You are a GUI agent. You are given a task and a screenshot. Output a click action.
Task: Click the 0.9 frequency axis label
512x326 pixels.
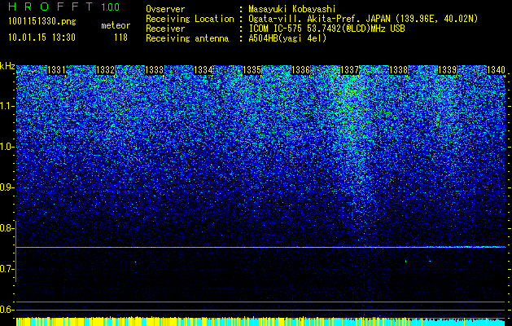click(x=7, y=187)
